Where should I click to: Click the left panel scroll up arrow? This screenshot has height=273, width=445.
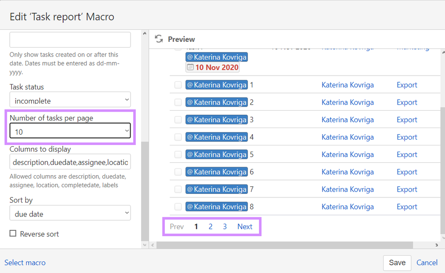[145, 33]
